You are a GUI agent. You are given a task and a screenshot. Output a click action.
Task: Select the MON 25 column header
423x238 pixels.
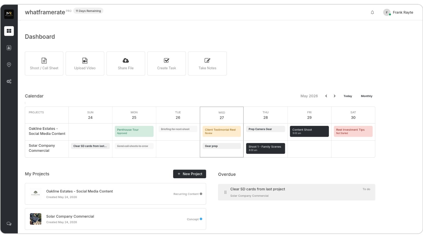[x=134, y=115]
